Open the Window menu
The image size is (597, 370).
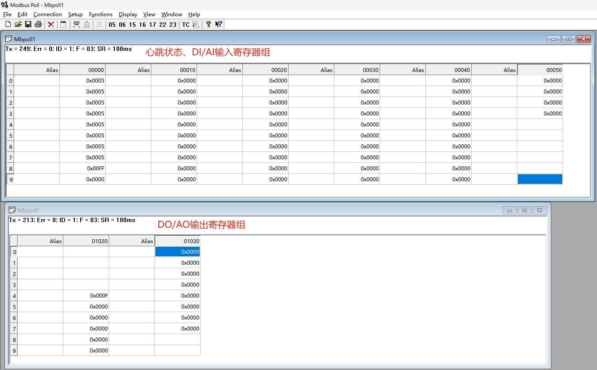click(172, 14)
